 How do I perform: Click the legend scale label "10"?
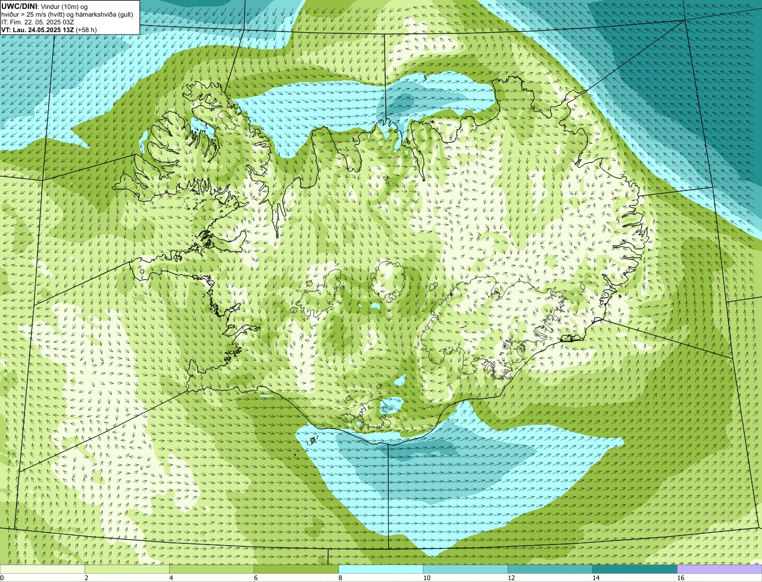tap(427, 578)
